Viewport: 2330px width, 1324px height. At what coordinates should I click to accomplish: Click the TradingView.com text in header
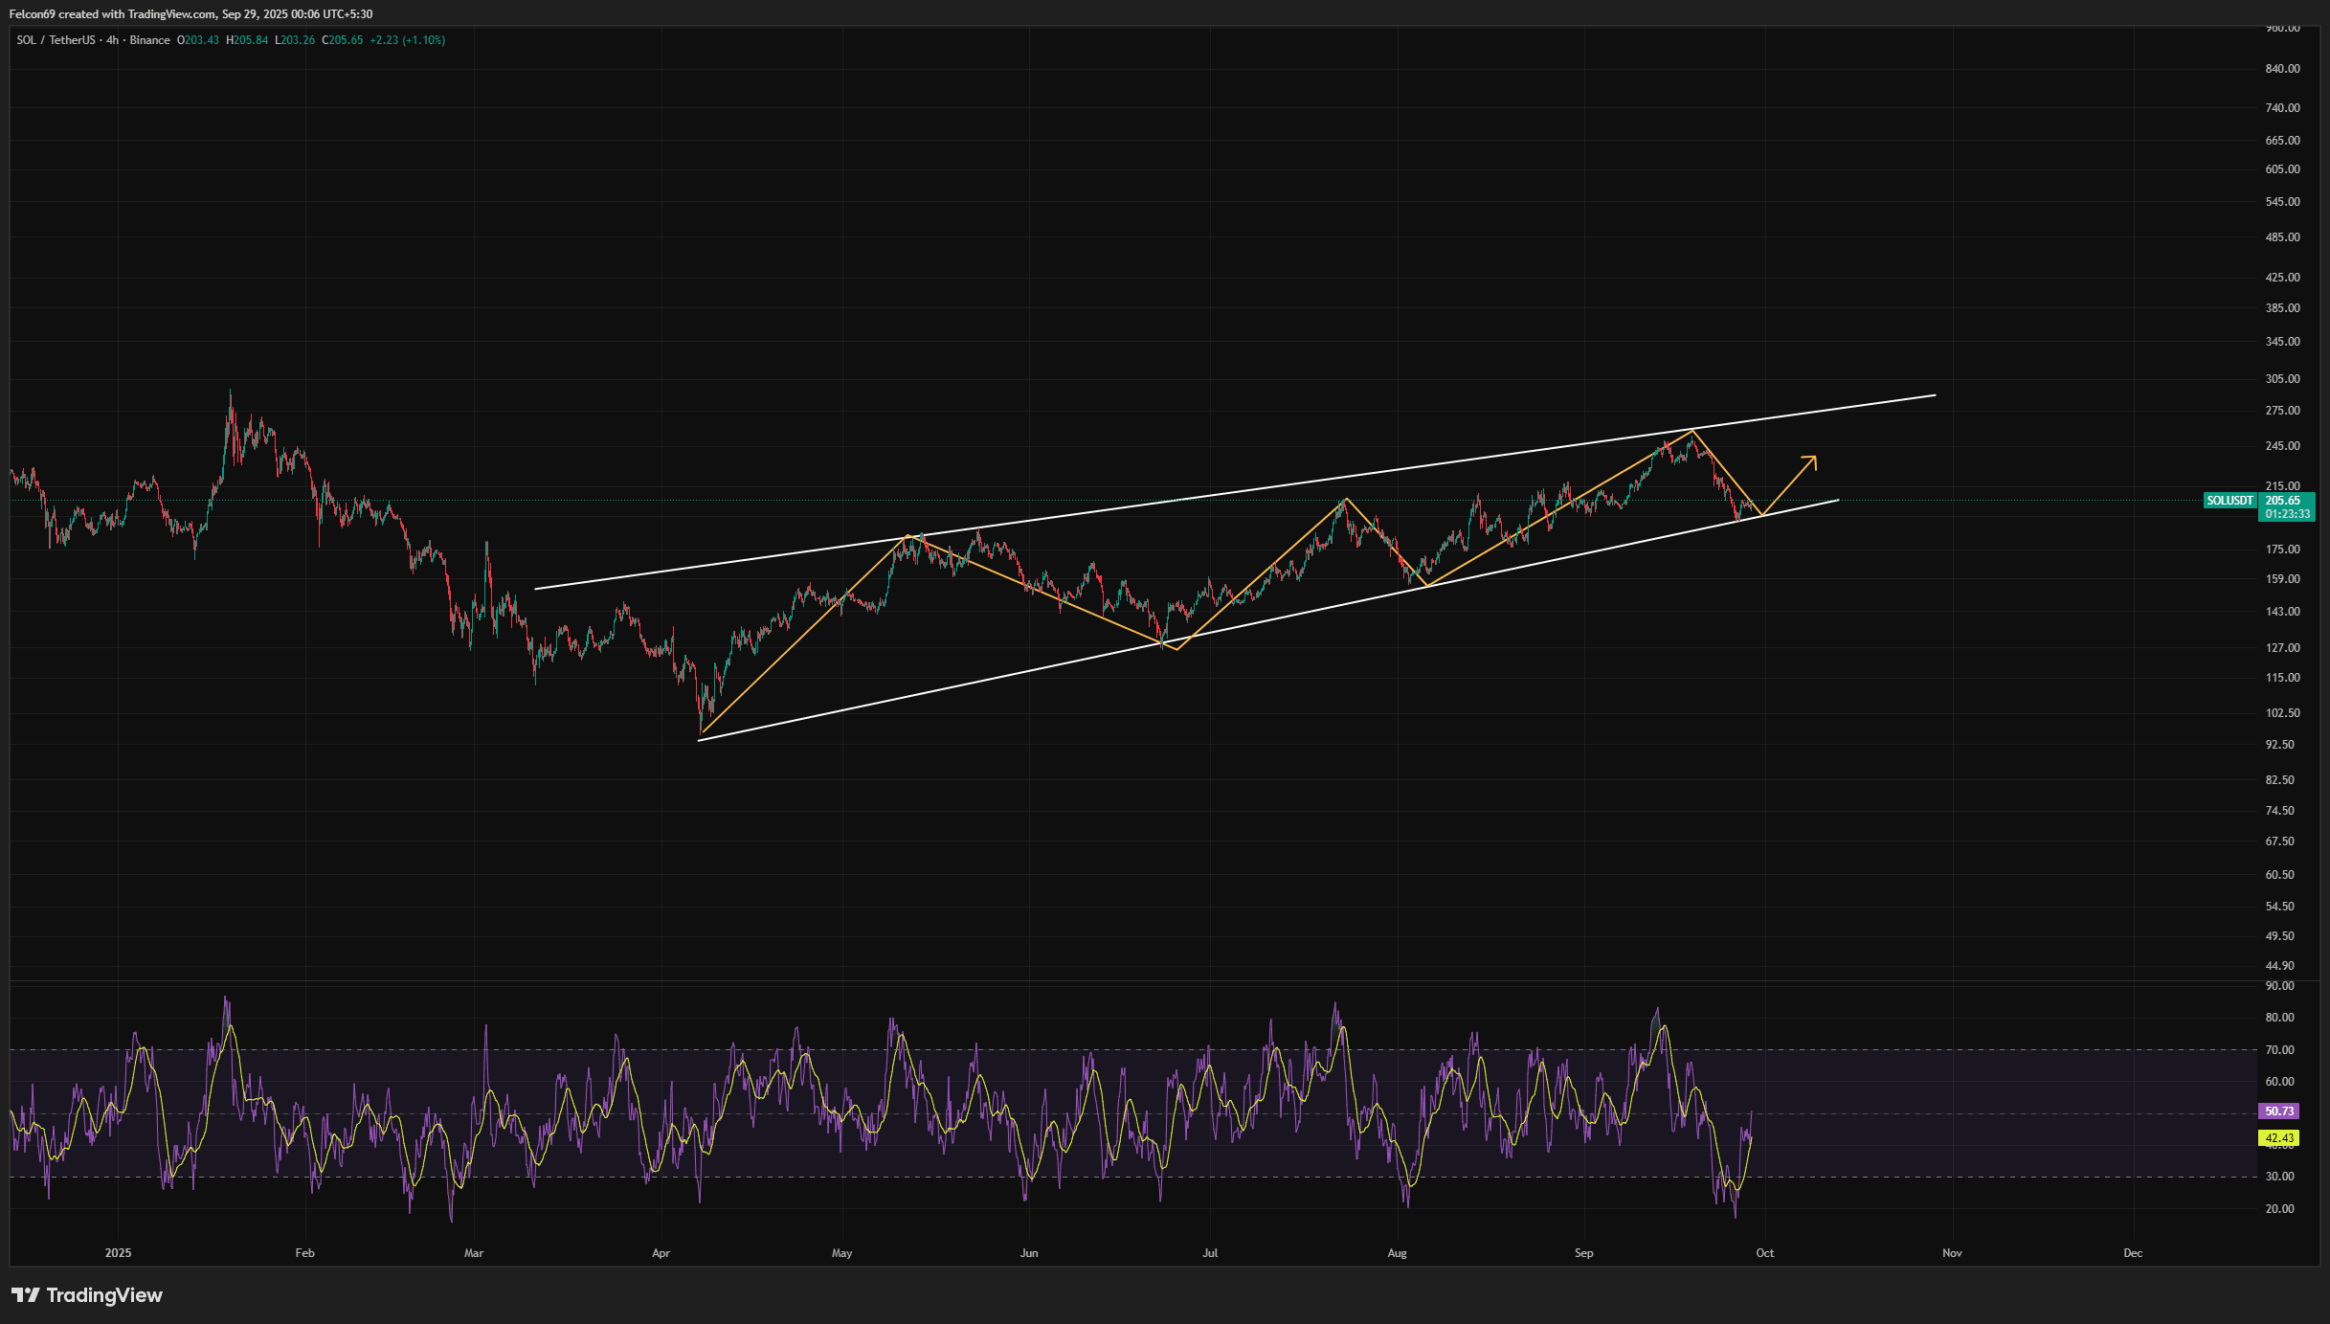tap(171, 14)
